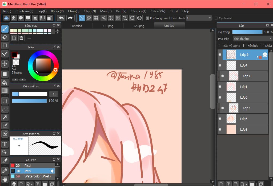The width and height of the screenshot is (273, 186).
Task: Open Điều chỉnh correction value dropdown
Action: [199, 18]
